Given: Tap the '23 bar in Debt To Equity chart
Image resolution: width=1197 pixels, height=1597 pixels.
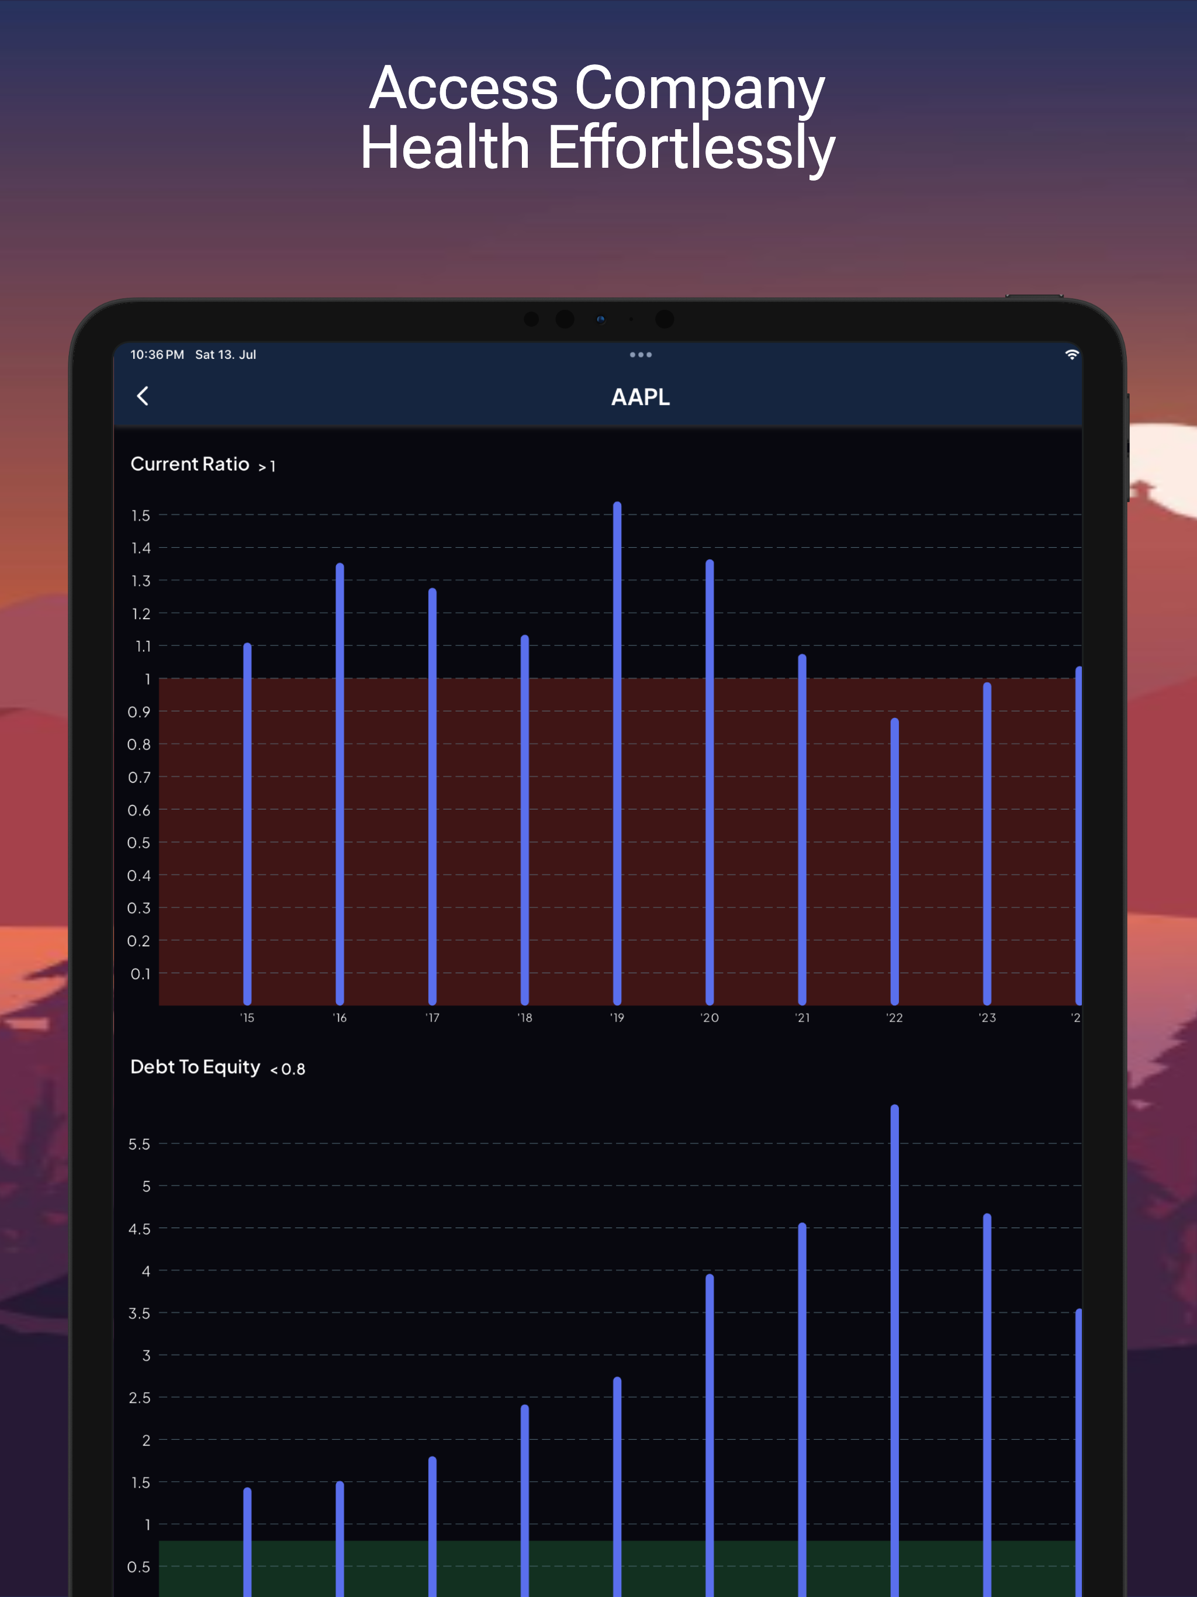Looking at the screenshot, I should [x=987, y=1405].
